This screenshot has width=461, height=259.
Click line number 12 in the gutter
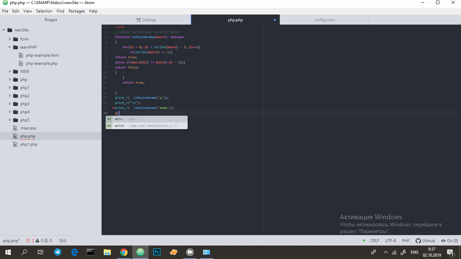point(105,83)
